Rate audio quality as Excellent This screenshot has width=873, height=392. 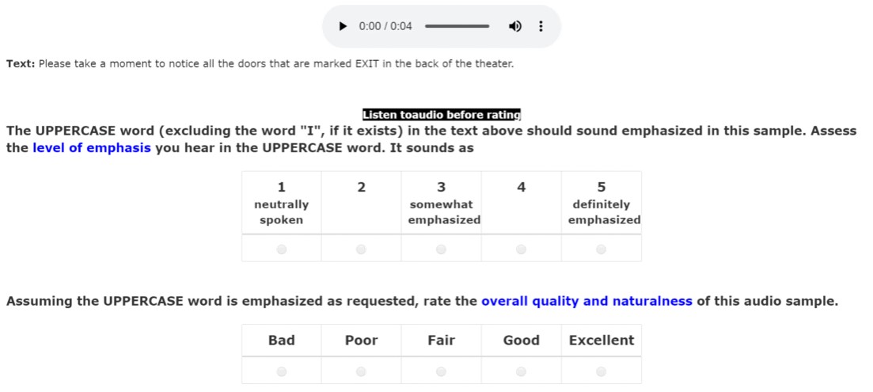point(601,371)
